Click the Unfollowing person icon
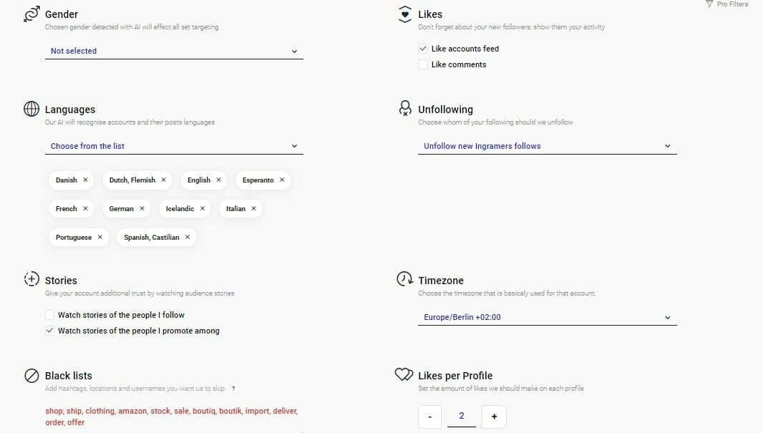 404,109
